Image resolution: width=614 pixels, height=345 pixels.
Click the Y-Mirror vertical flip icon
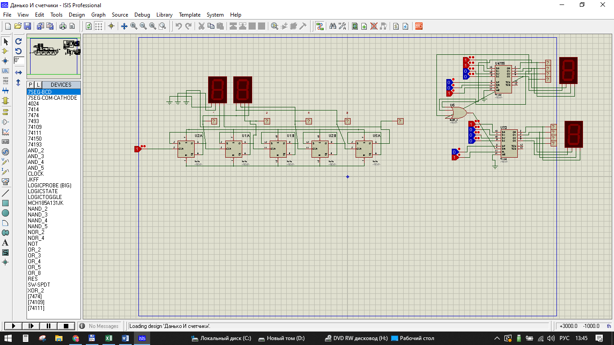point(18,83)
